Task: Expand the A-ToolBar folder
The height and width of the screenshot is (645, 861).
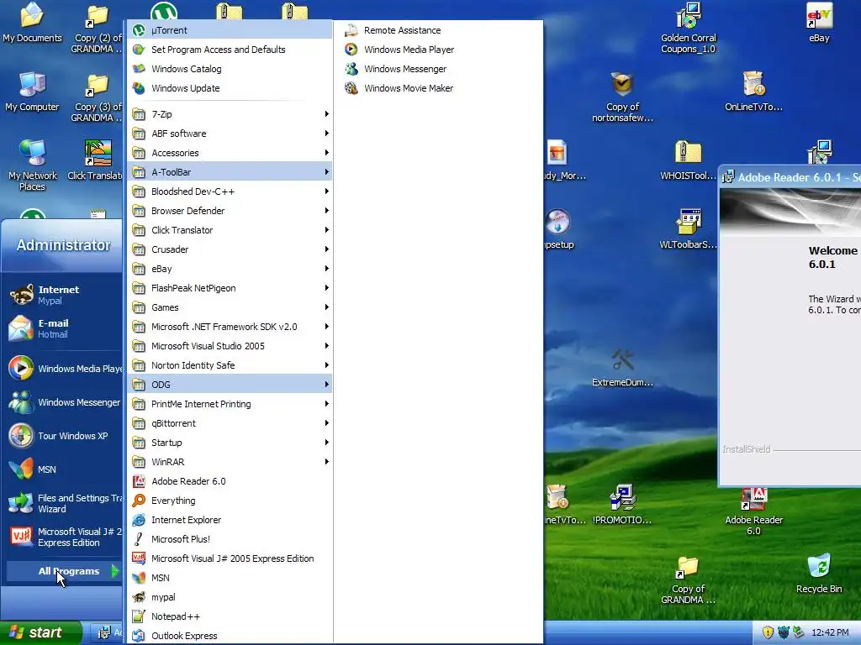Action: 230,171
